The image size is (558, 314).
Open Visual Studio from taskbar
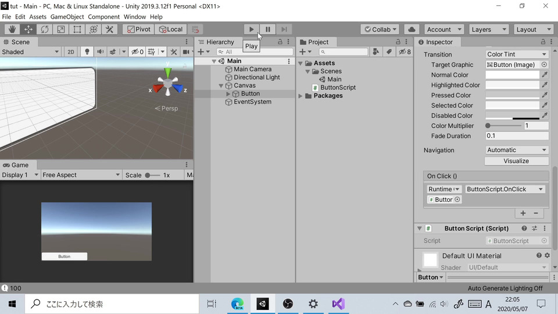pos(338,304)
